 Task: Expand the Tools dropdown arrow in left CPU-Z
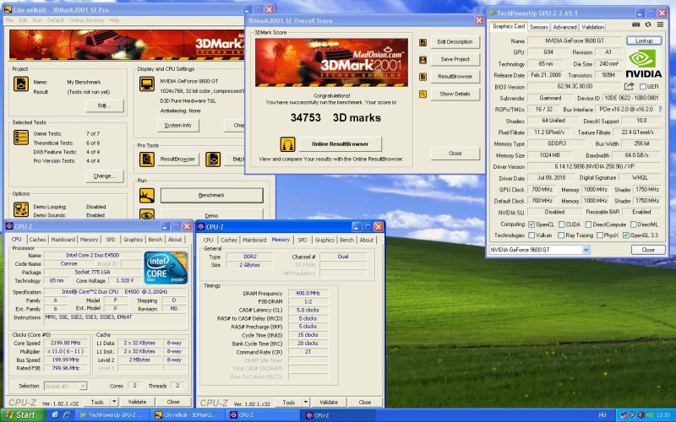pyautogui.click(x=112, y=402)
